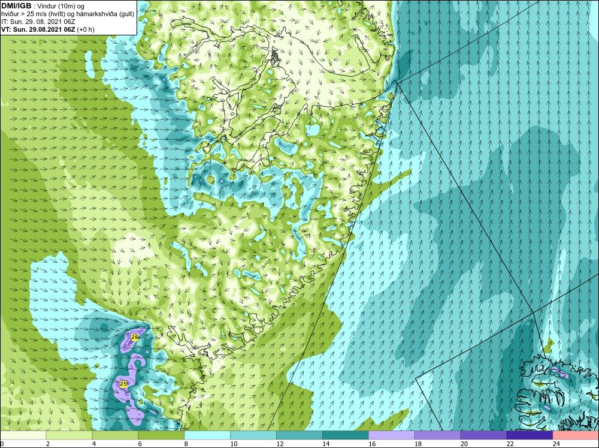Select the 8–10 m/s light cyan swatch
Viewport: 599px width, 448px height.
[207, 435]
